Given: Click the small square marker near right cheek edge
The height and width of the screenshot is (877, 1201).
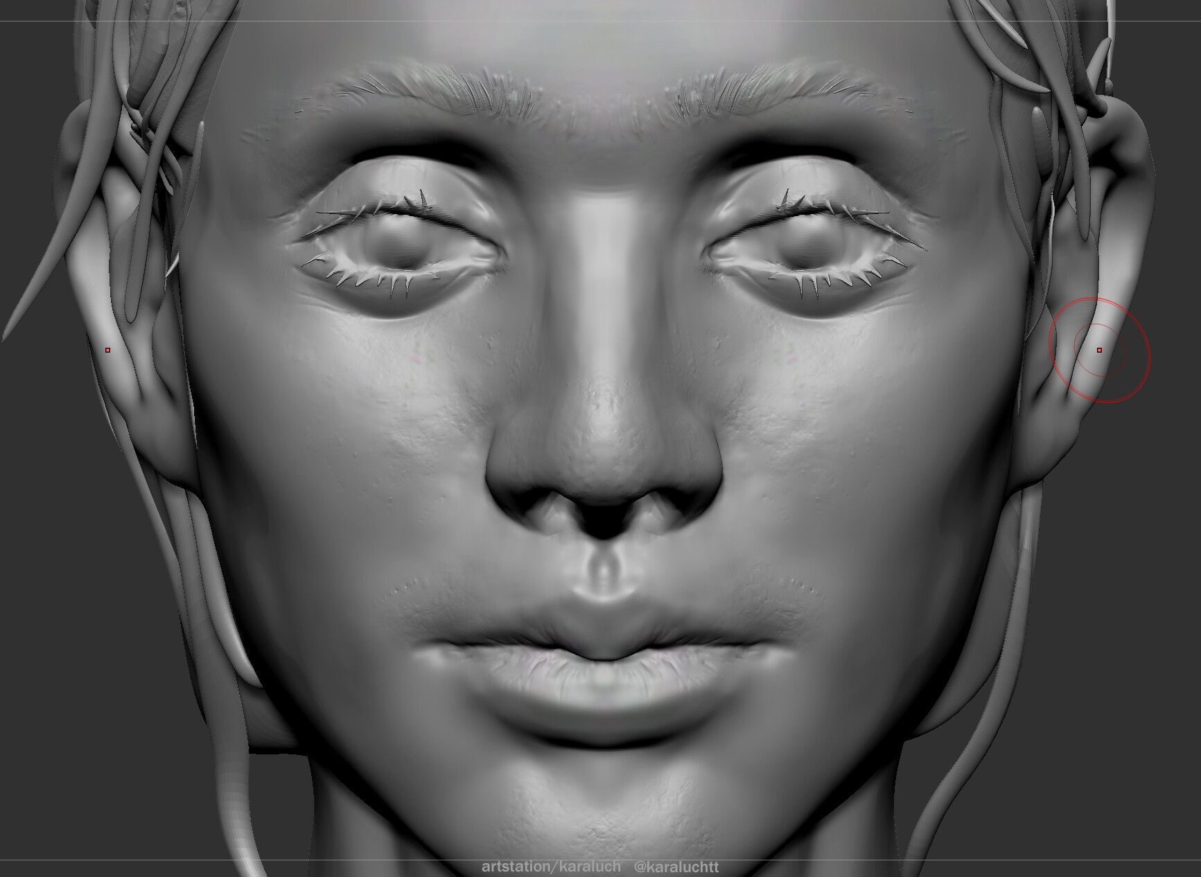Looking at the screenshot, I should coord(107,349).
